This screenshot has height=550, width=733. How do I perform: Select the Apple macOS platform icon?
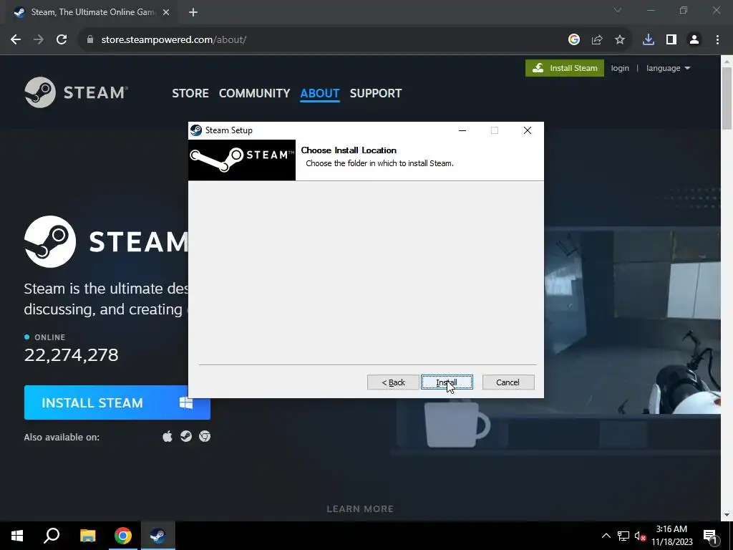point(168,436)
